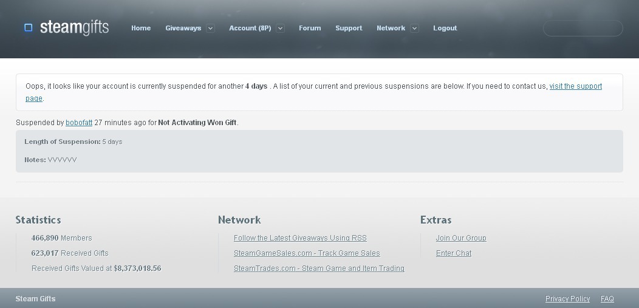Click Logout in the navigation

pos(445,28)
